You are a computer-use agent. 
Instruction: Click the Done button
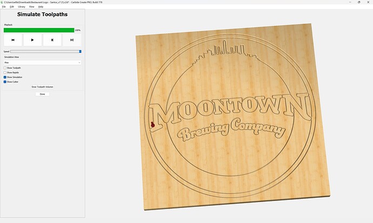coord(42,94)
